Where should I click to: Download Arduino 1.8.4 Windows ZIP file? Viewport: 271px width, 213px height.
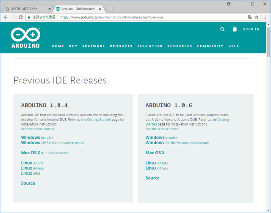pyautogui.click(x=53, y=142)
